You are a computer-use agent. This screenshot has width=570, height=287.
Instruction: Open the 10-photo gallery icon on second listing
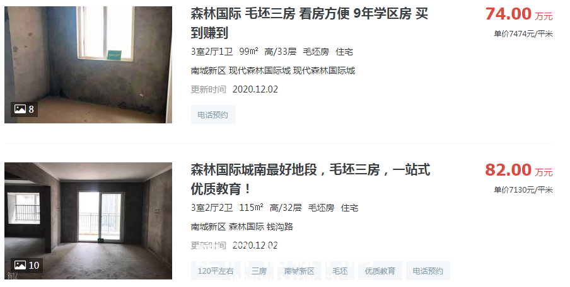pos(26,265)
